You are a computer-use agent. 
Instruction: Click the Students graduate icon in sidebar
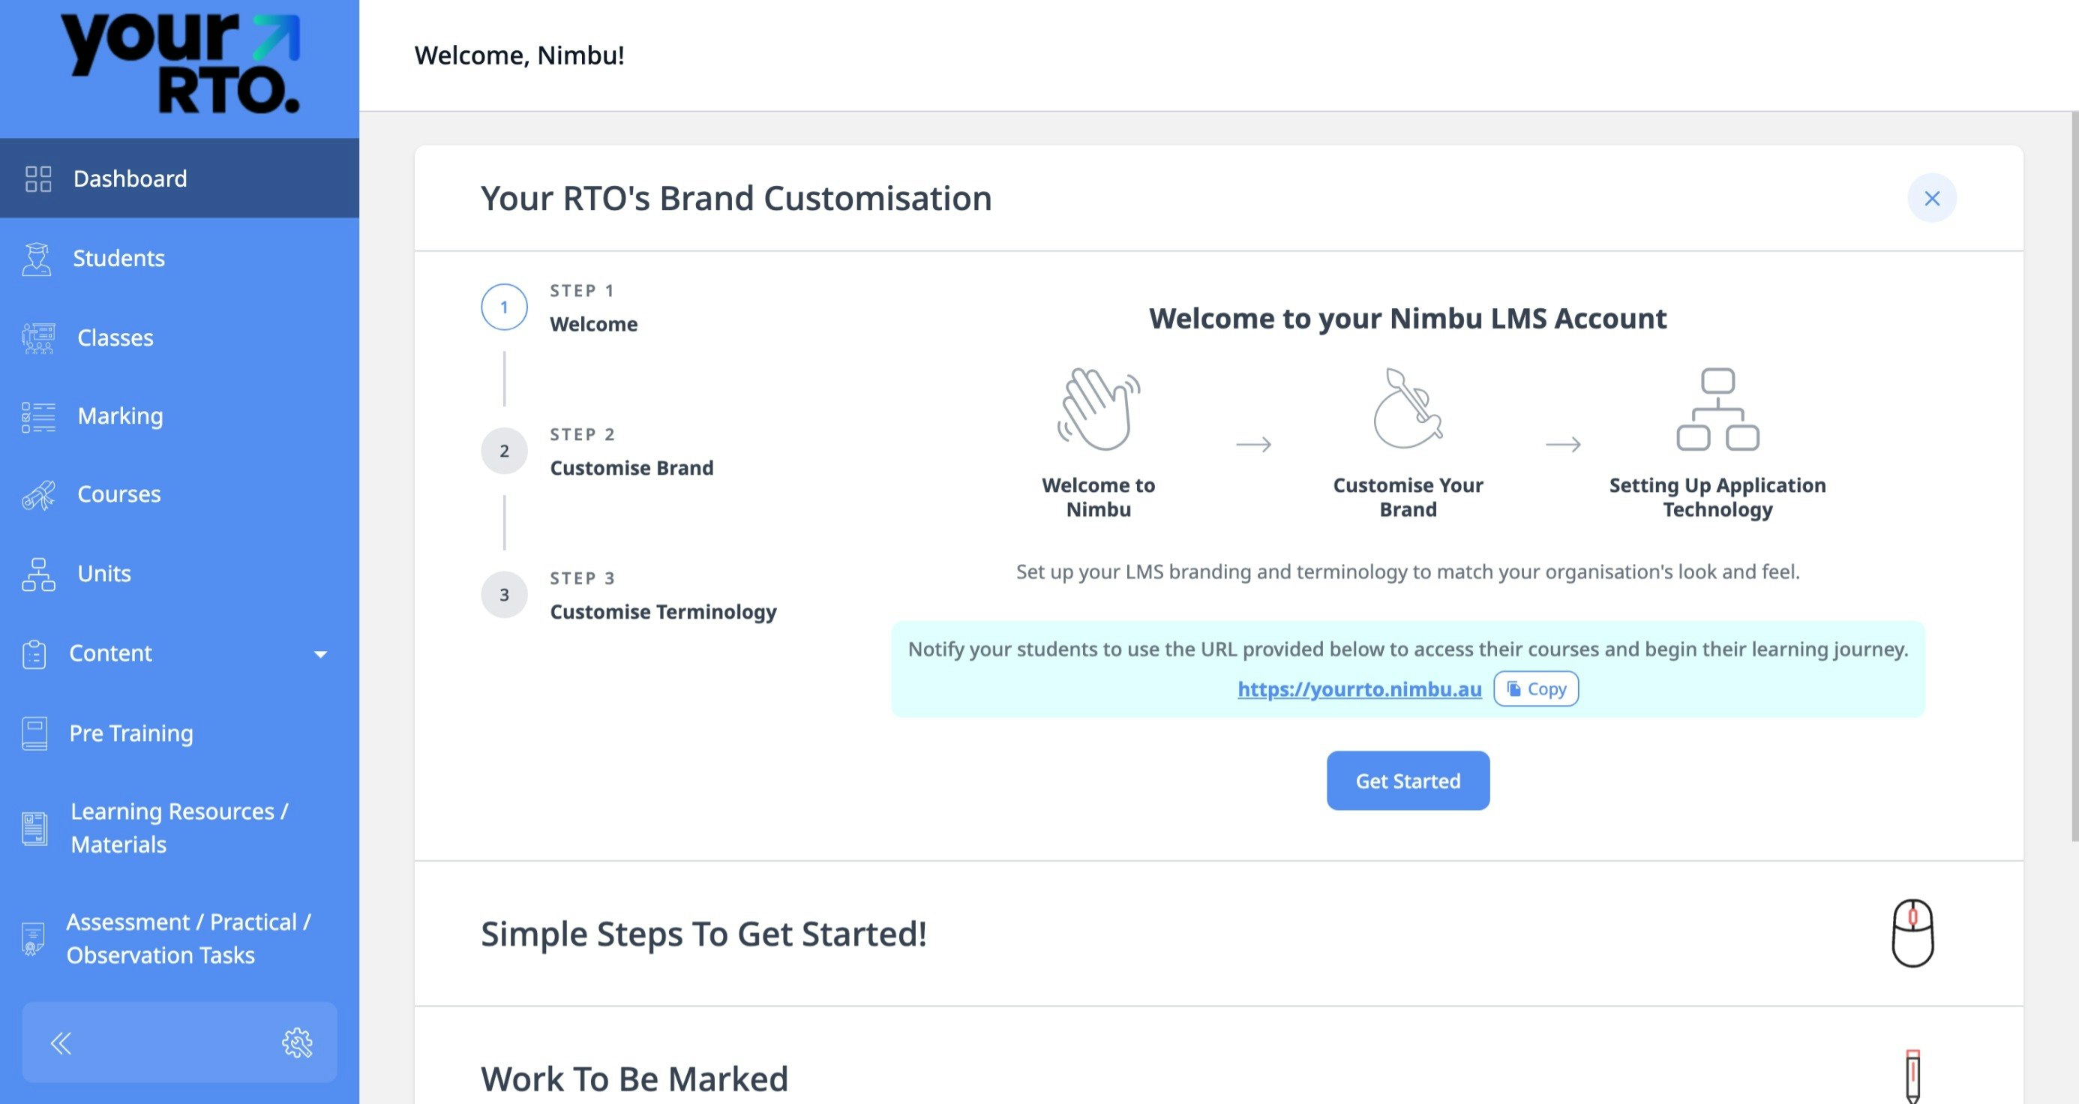(x=36, y=258)
